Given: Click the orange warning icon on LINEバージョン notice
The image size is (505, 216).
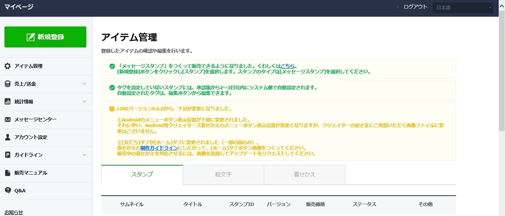Looking at the screenshot, I should [112, 109].
